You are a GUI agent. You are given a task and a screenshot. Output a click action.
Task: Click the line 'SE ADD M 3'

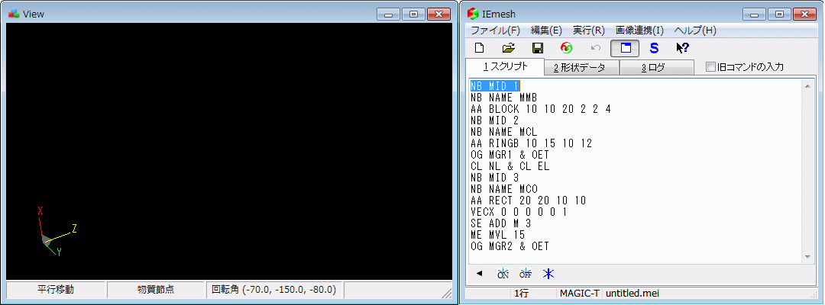(x=501, y=223)
